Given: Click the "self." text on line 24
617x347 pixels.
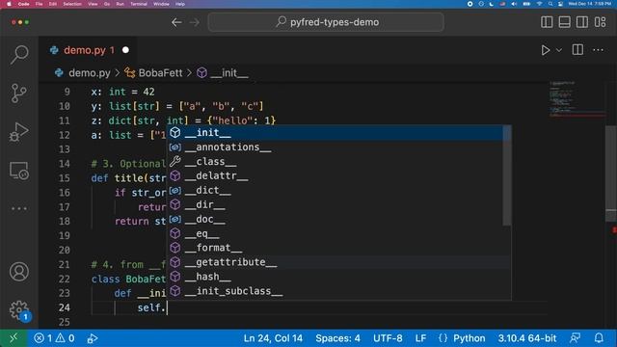Looking at the screenshot, I should pyautogui.click(x=151, y=307).
